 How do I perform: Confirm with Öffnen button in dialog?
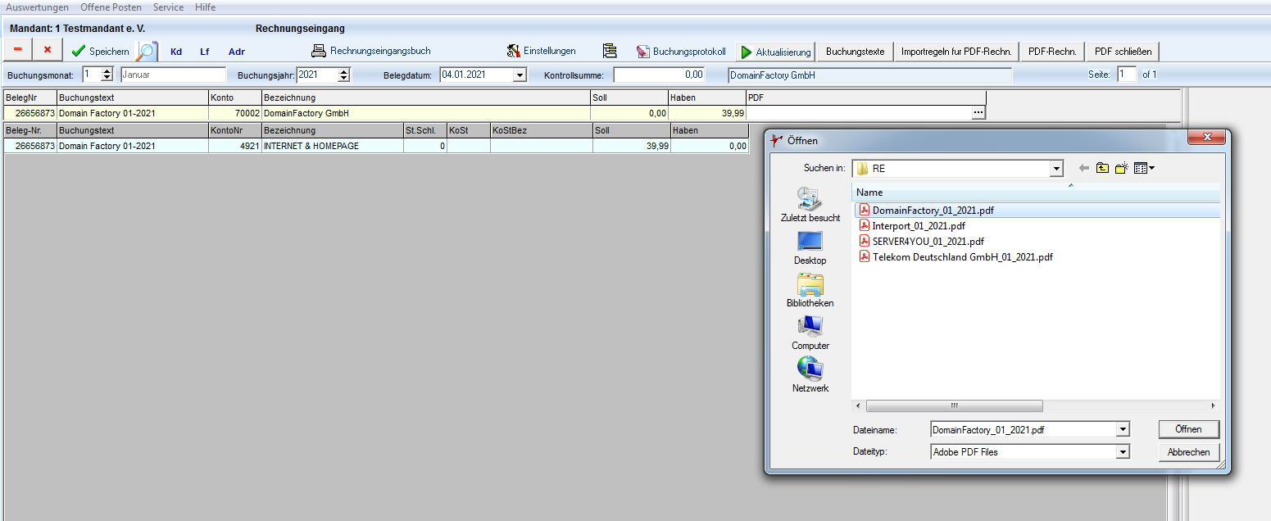click(x=1188, y=429)
